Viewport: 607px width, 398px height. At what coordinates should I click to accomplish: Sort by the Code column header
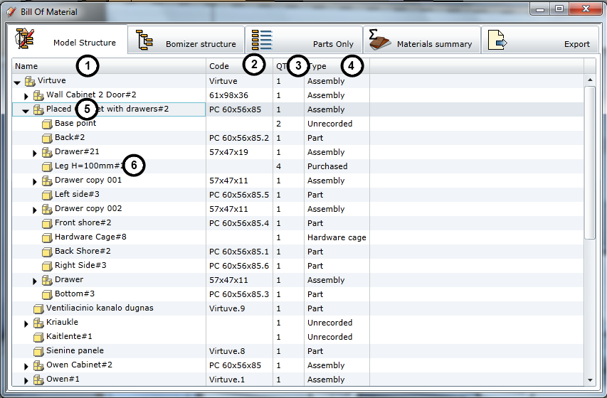click(239, 66)
